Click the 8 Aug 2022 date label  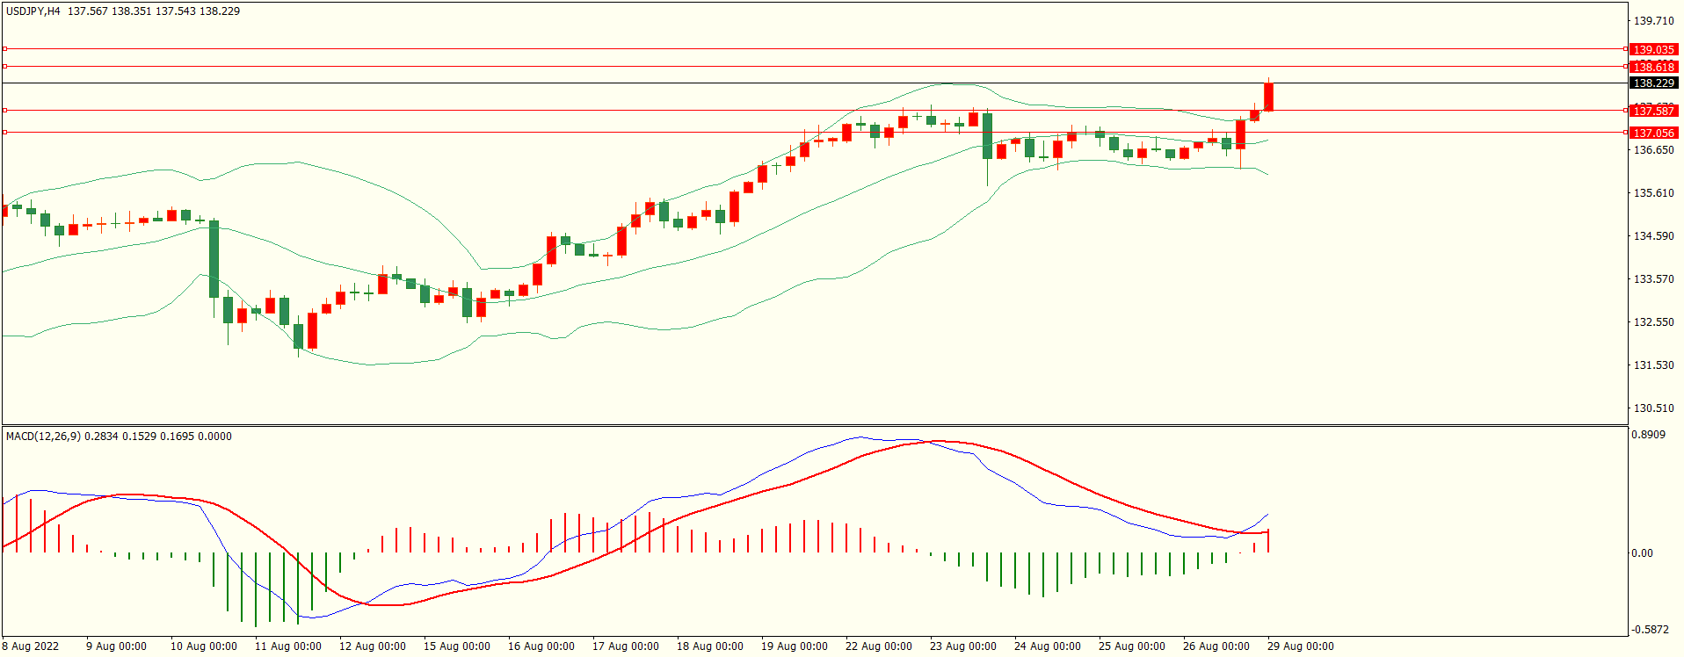(31, 646)
